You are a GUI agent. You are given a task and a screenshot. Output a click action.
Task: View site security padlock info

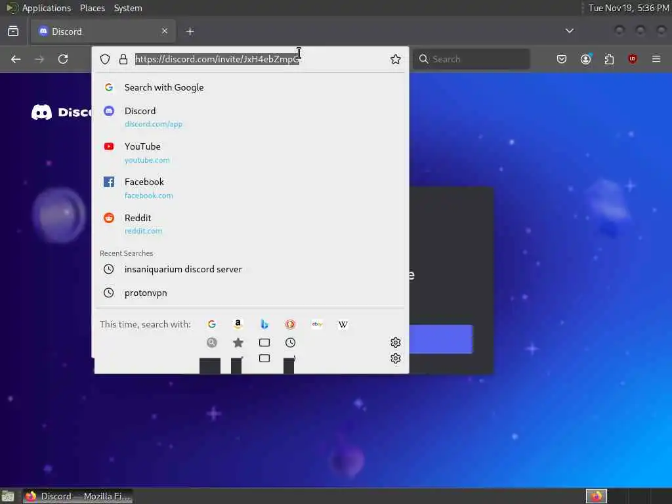tap(123, 59)
